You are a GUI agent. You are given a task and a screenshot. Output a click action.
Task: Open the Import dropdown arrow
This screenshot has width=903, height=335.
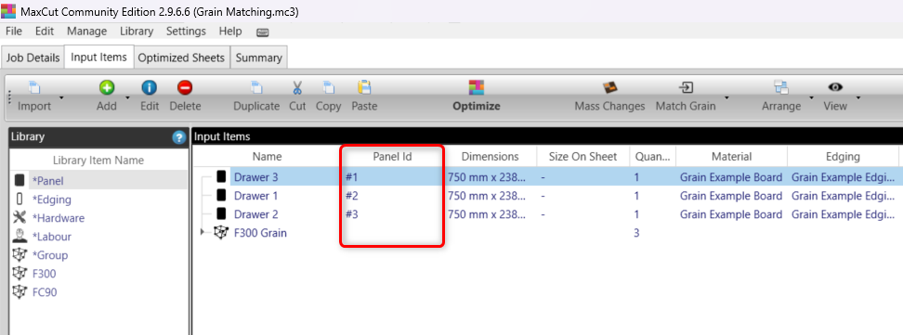click(61, 97)
